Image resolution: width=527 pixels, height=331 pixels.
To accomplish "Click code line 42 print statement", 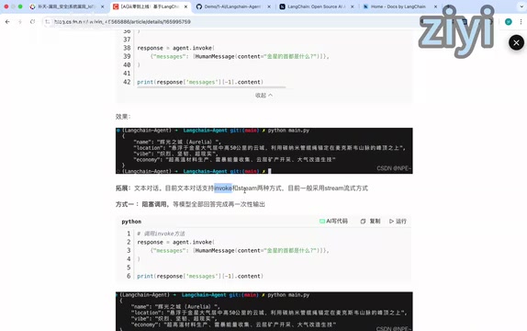I will tap(200, 82).
